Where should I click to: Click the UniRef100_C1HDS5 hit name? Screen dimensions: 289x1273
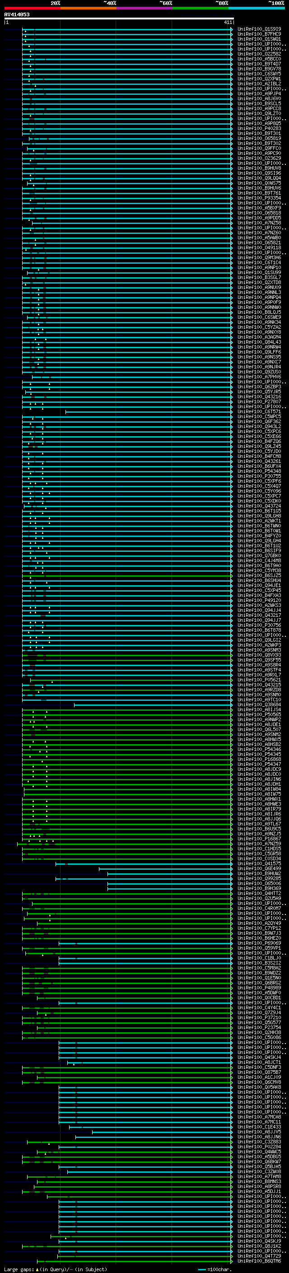click(x=259, y=849)
